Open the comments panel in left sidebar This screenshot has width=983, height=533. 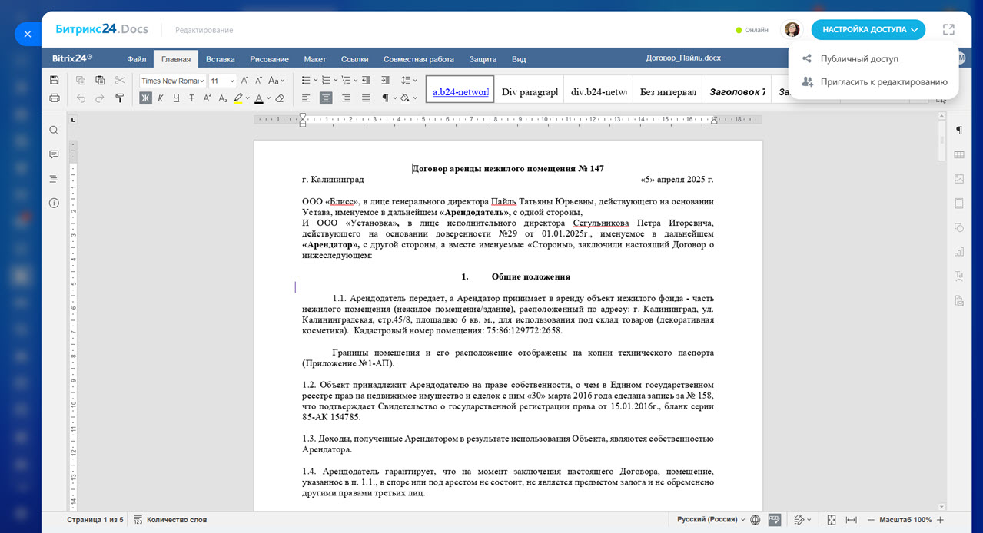click(54, 154)
